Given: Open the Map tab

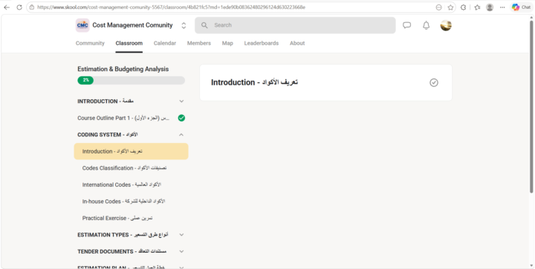Looking at the screenshot, I should click(x=227, y=43).
